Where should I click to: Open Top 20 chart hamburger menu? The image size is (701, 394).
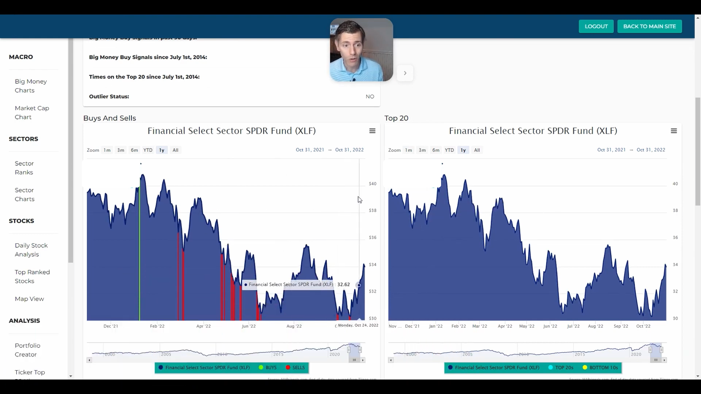point(674,131)
